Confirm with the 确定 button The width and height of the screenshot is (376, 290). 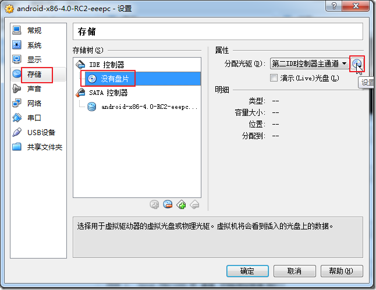tap(247, 271)
